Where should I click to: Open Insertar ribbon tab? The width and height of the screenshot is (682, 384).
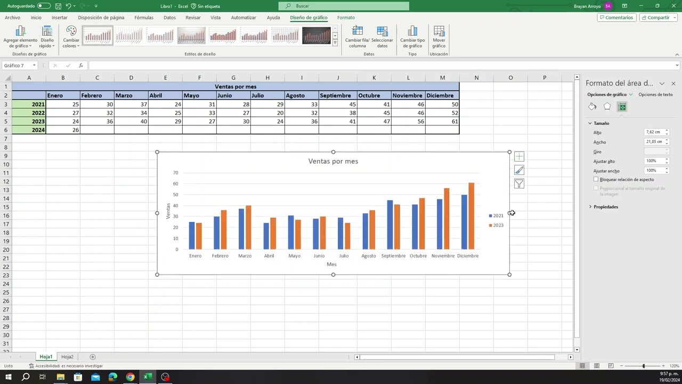[60, 18]
